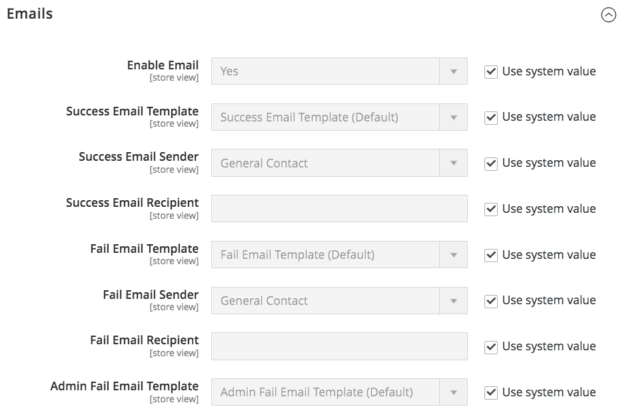Toggle system value for Fail Email Template
Screen dimensions: 639x417
[491, 256]
